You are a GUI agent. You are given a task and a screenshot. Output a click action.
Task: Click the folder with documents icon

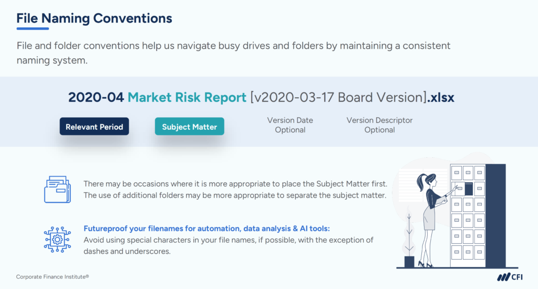57,189
